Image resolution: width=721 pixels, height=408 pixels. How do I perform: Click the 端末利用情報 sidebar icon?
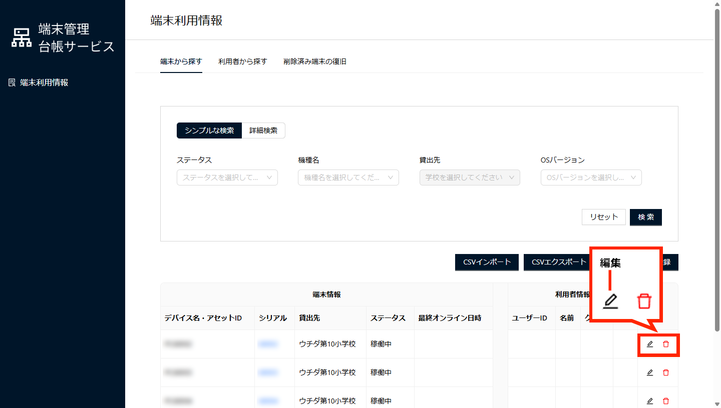click(13, 82)
